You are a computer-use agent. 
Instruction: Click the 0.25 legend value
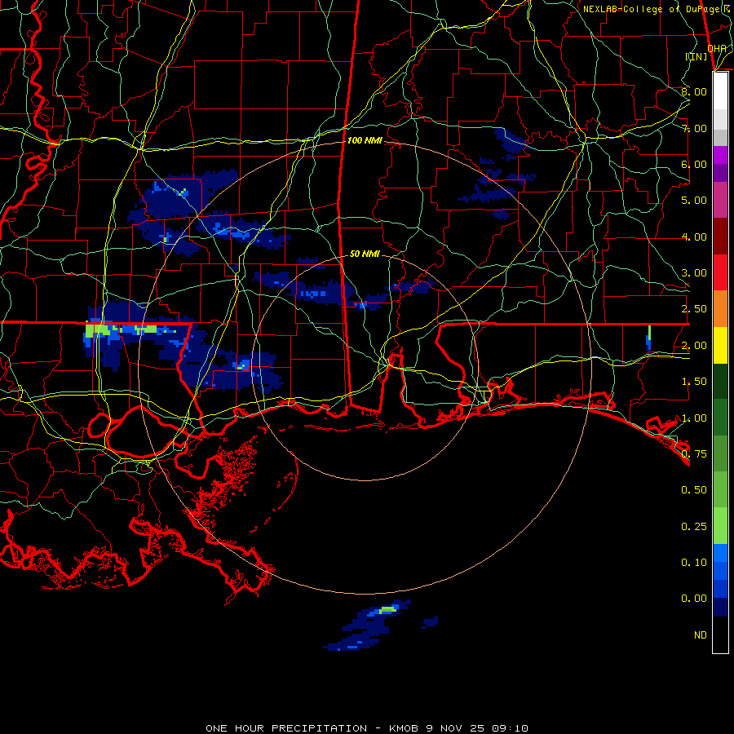click(694, 527)
